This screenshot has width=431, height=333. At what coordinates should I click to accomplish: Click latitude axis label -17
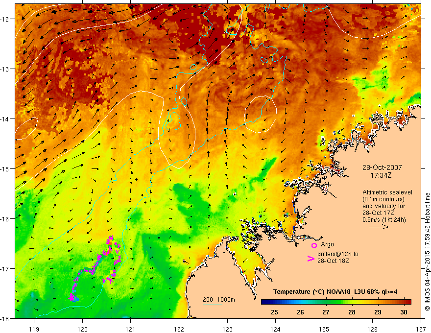click(x=5, y=269)
